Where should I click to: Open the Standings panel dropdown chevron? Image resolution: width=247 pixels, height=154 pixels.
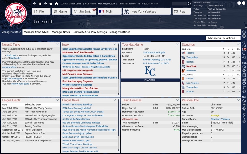238,44
